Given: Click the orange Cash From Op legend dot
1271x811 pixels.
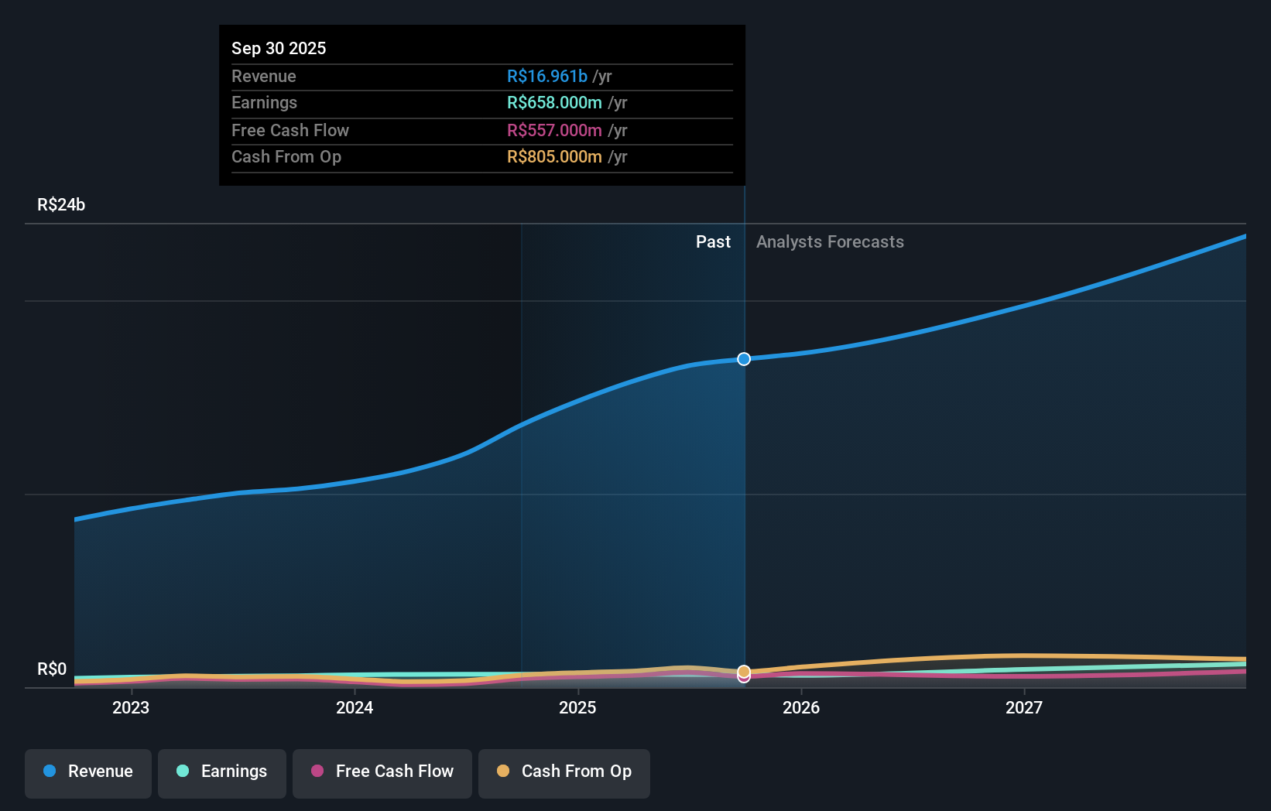Looking at the screenshot, I should click(505, 772).
